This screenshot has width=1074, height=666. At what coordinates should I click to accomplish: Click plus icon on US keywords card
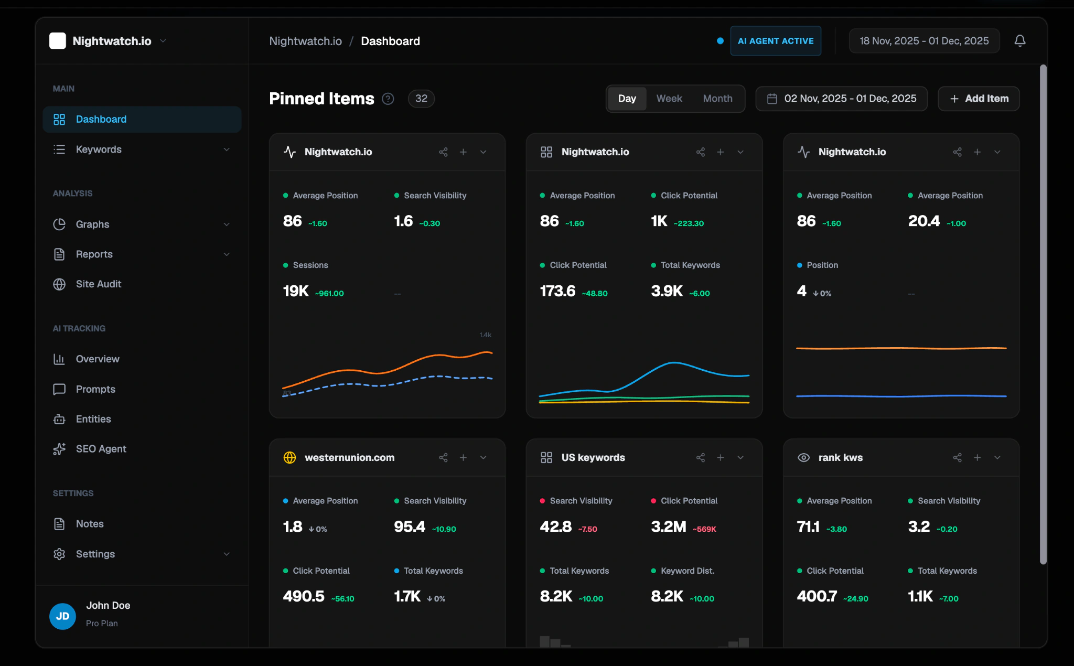[720, 457]
